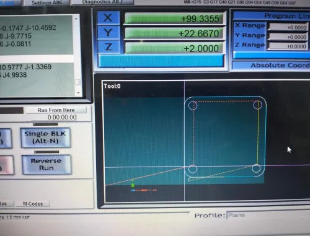
Task: Click G-code line ending J-10.4592
Action: tap(28, 28)
